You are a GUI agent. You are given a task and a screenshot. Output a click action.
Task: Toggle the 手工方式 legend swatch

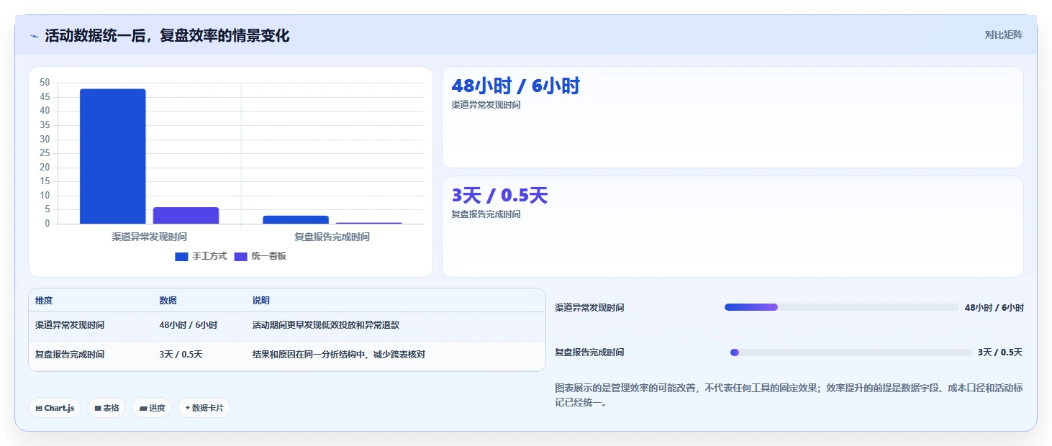pyautogui.click(x=181, y=256)
